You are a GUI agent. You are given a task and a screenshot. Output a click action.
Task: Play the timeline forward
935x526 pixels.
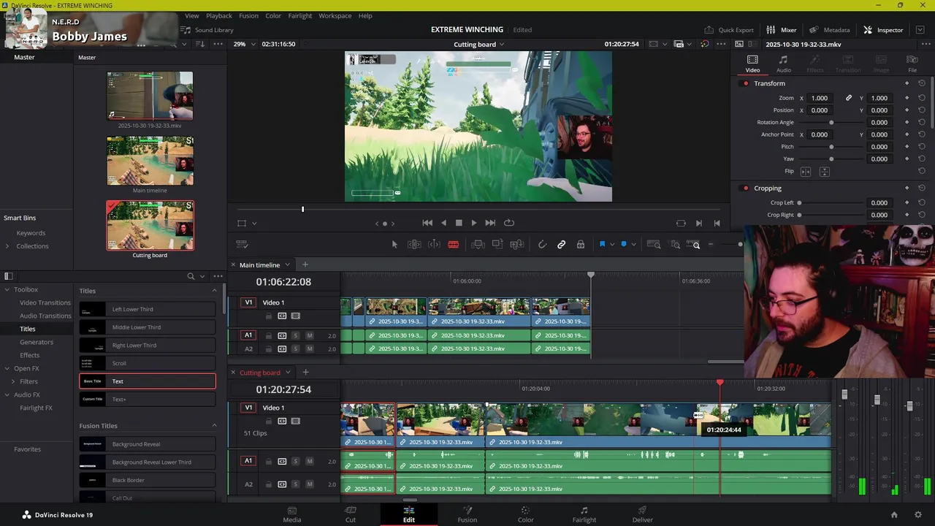[x=474, y=223]
